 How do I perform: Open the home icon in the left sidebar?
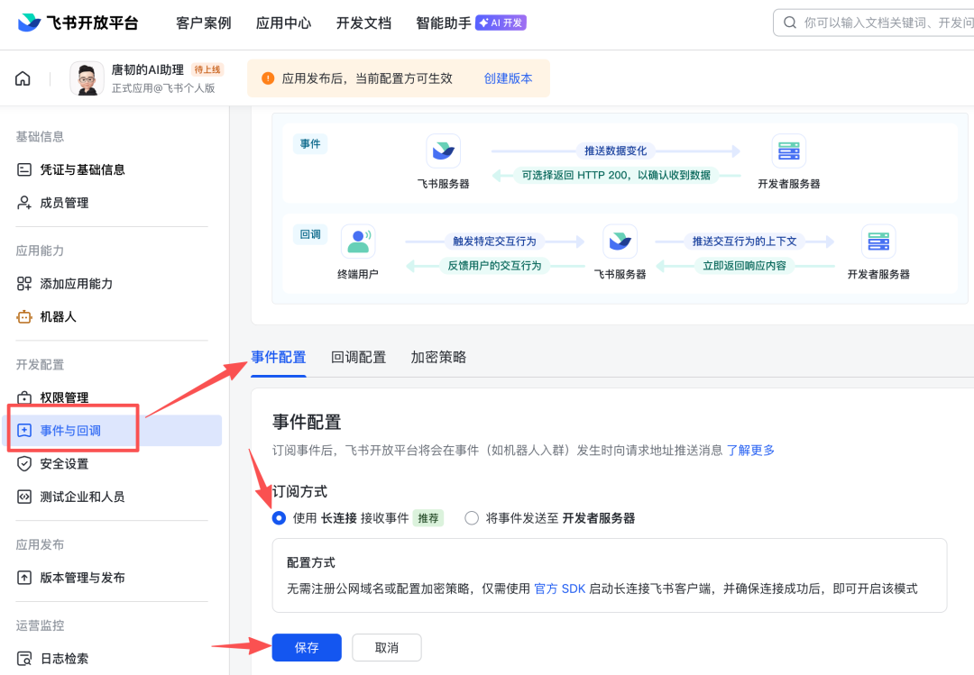tap(22, 78)
